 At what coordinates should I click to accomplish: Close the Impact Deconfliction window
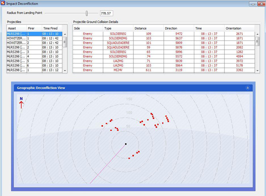[261, 4]
